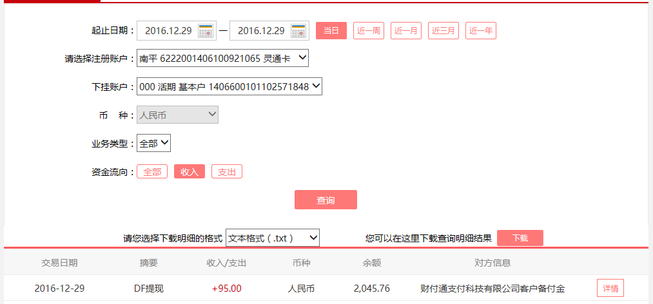
Task: Click the start date input field
Action: pyautogui.click(x=168, y=31)
